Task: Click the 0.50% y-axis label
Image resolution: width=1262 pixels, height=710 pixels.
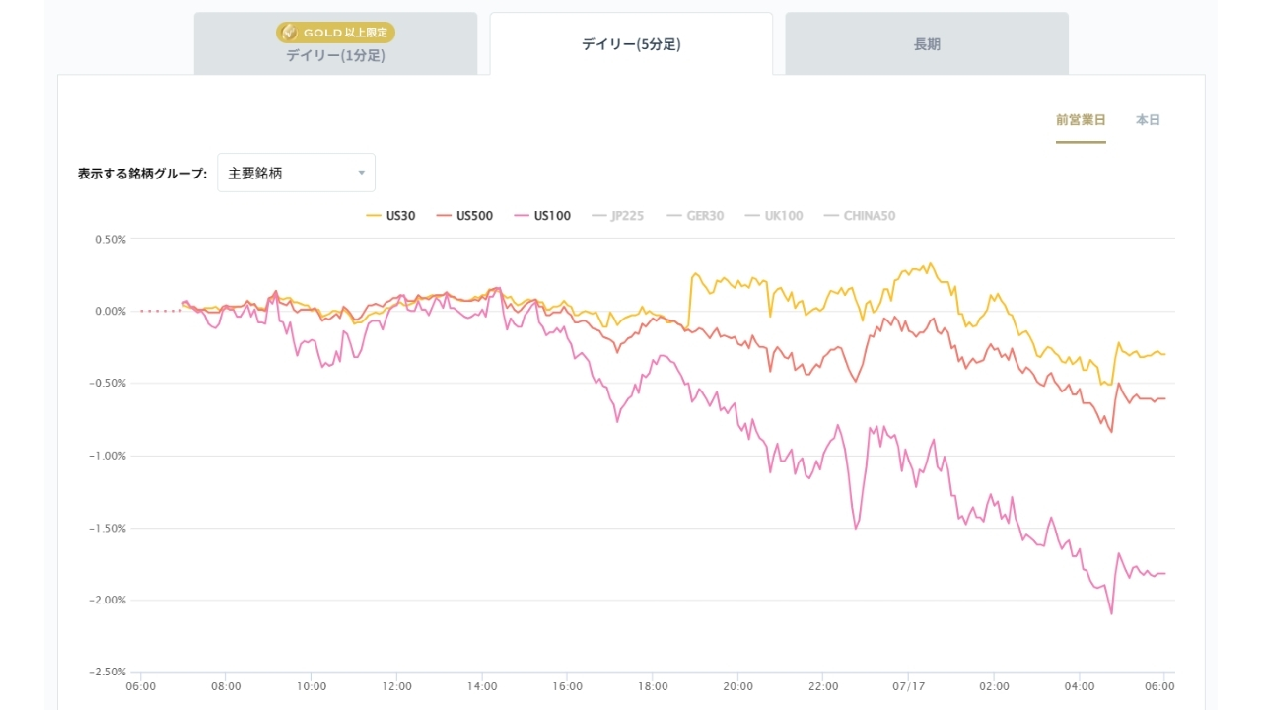Action: click(x=110, y=239)
